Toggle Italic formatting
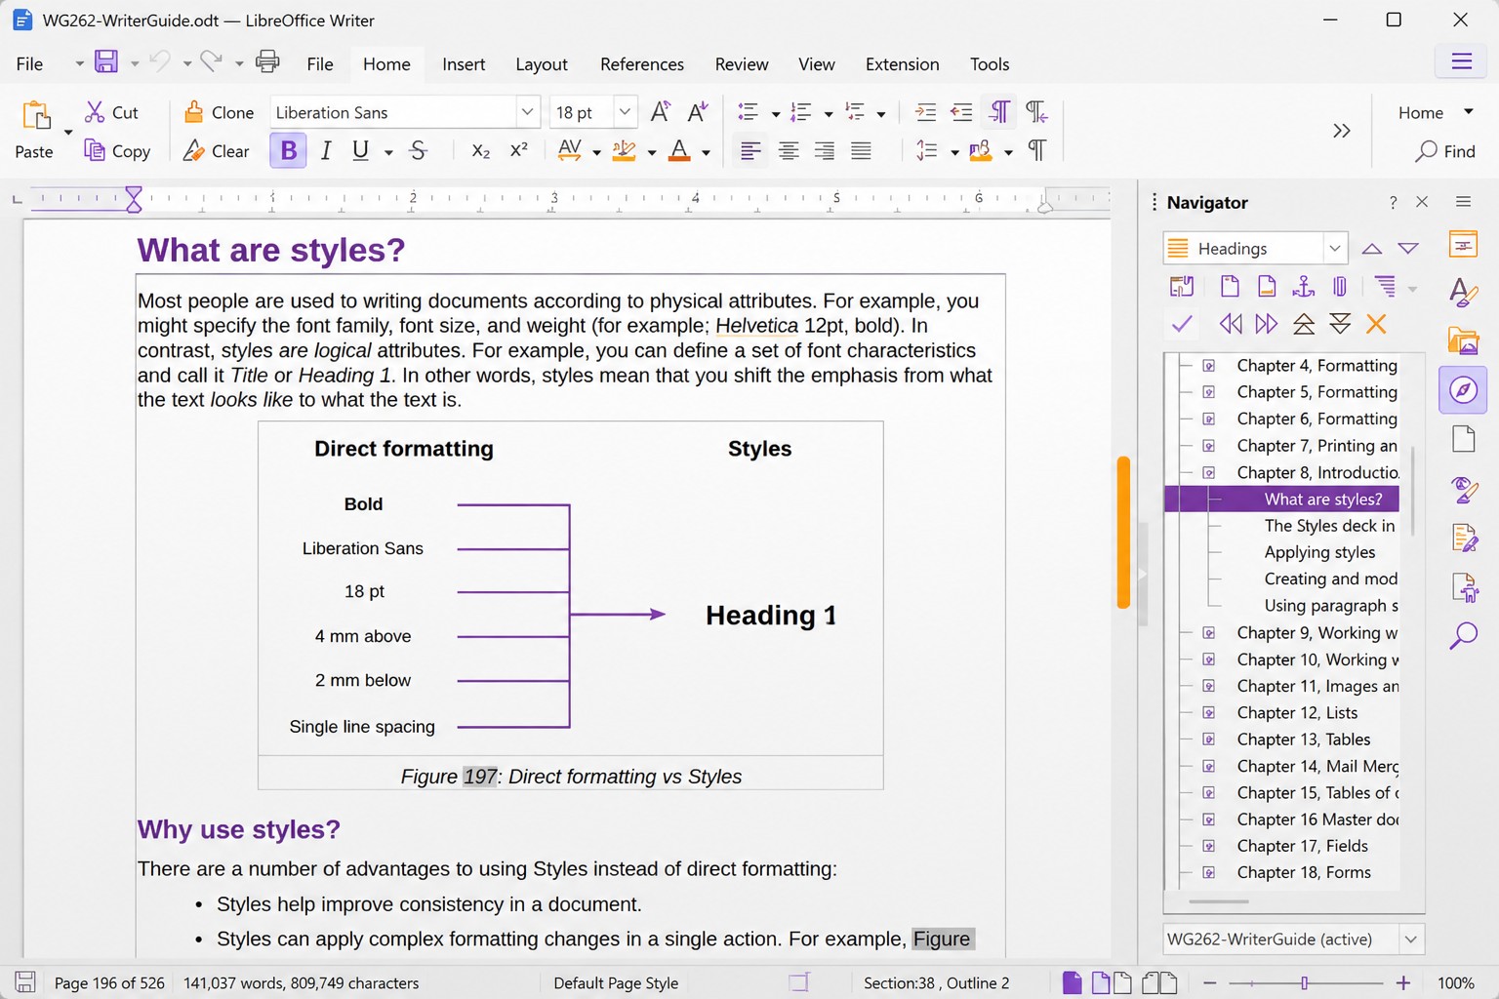 tap(326, 150)
